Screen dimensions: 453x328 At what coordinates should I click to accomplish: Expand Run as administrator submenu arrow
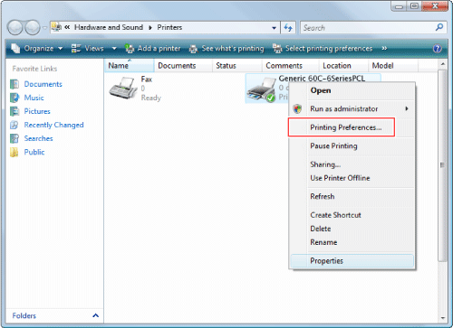coord(407,108)
